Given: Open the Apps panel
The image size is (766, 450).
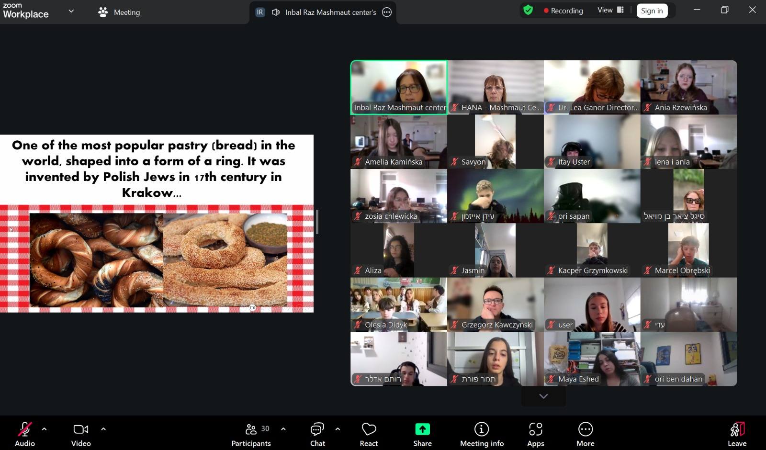Looking at the screenshot, I should [535, 435].
